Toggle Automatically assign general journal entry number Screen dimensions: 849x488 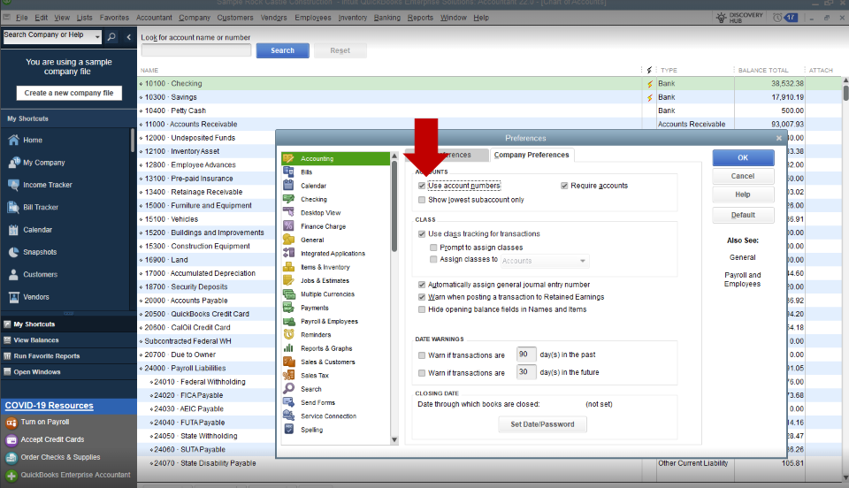pos(422,285)
